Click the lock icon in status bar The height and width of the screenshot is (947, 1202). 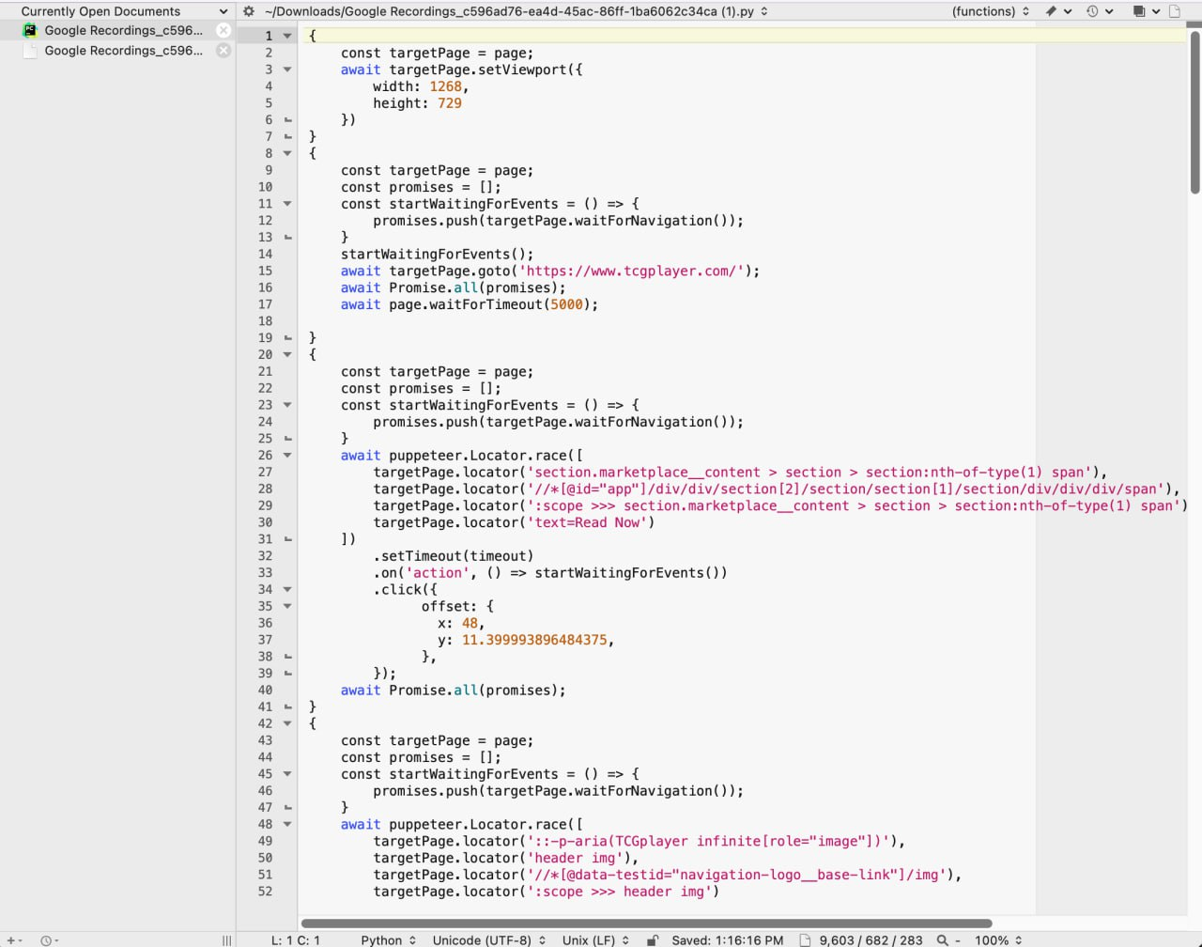[652, 939]
